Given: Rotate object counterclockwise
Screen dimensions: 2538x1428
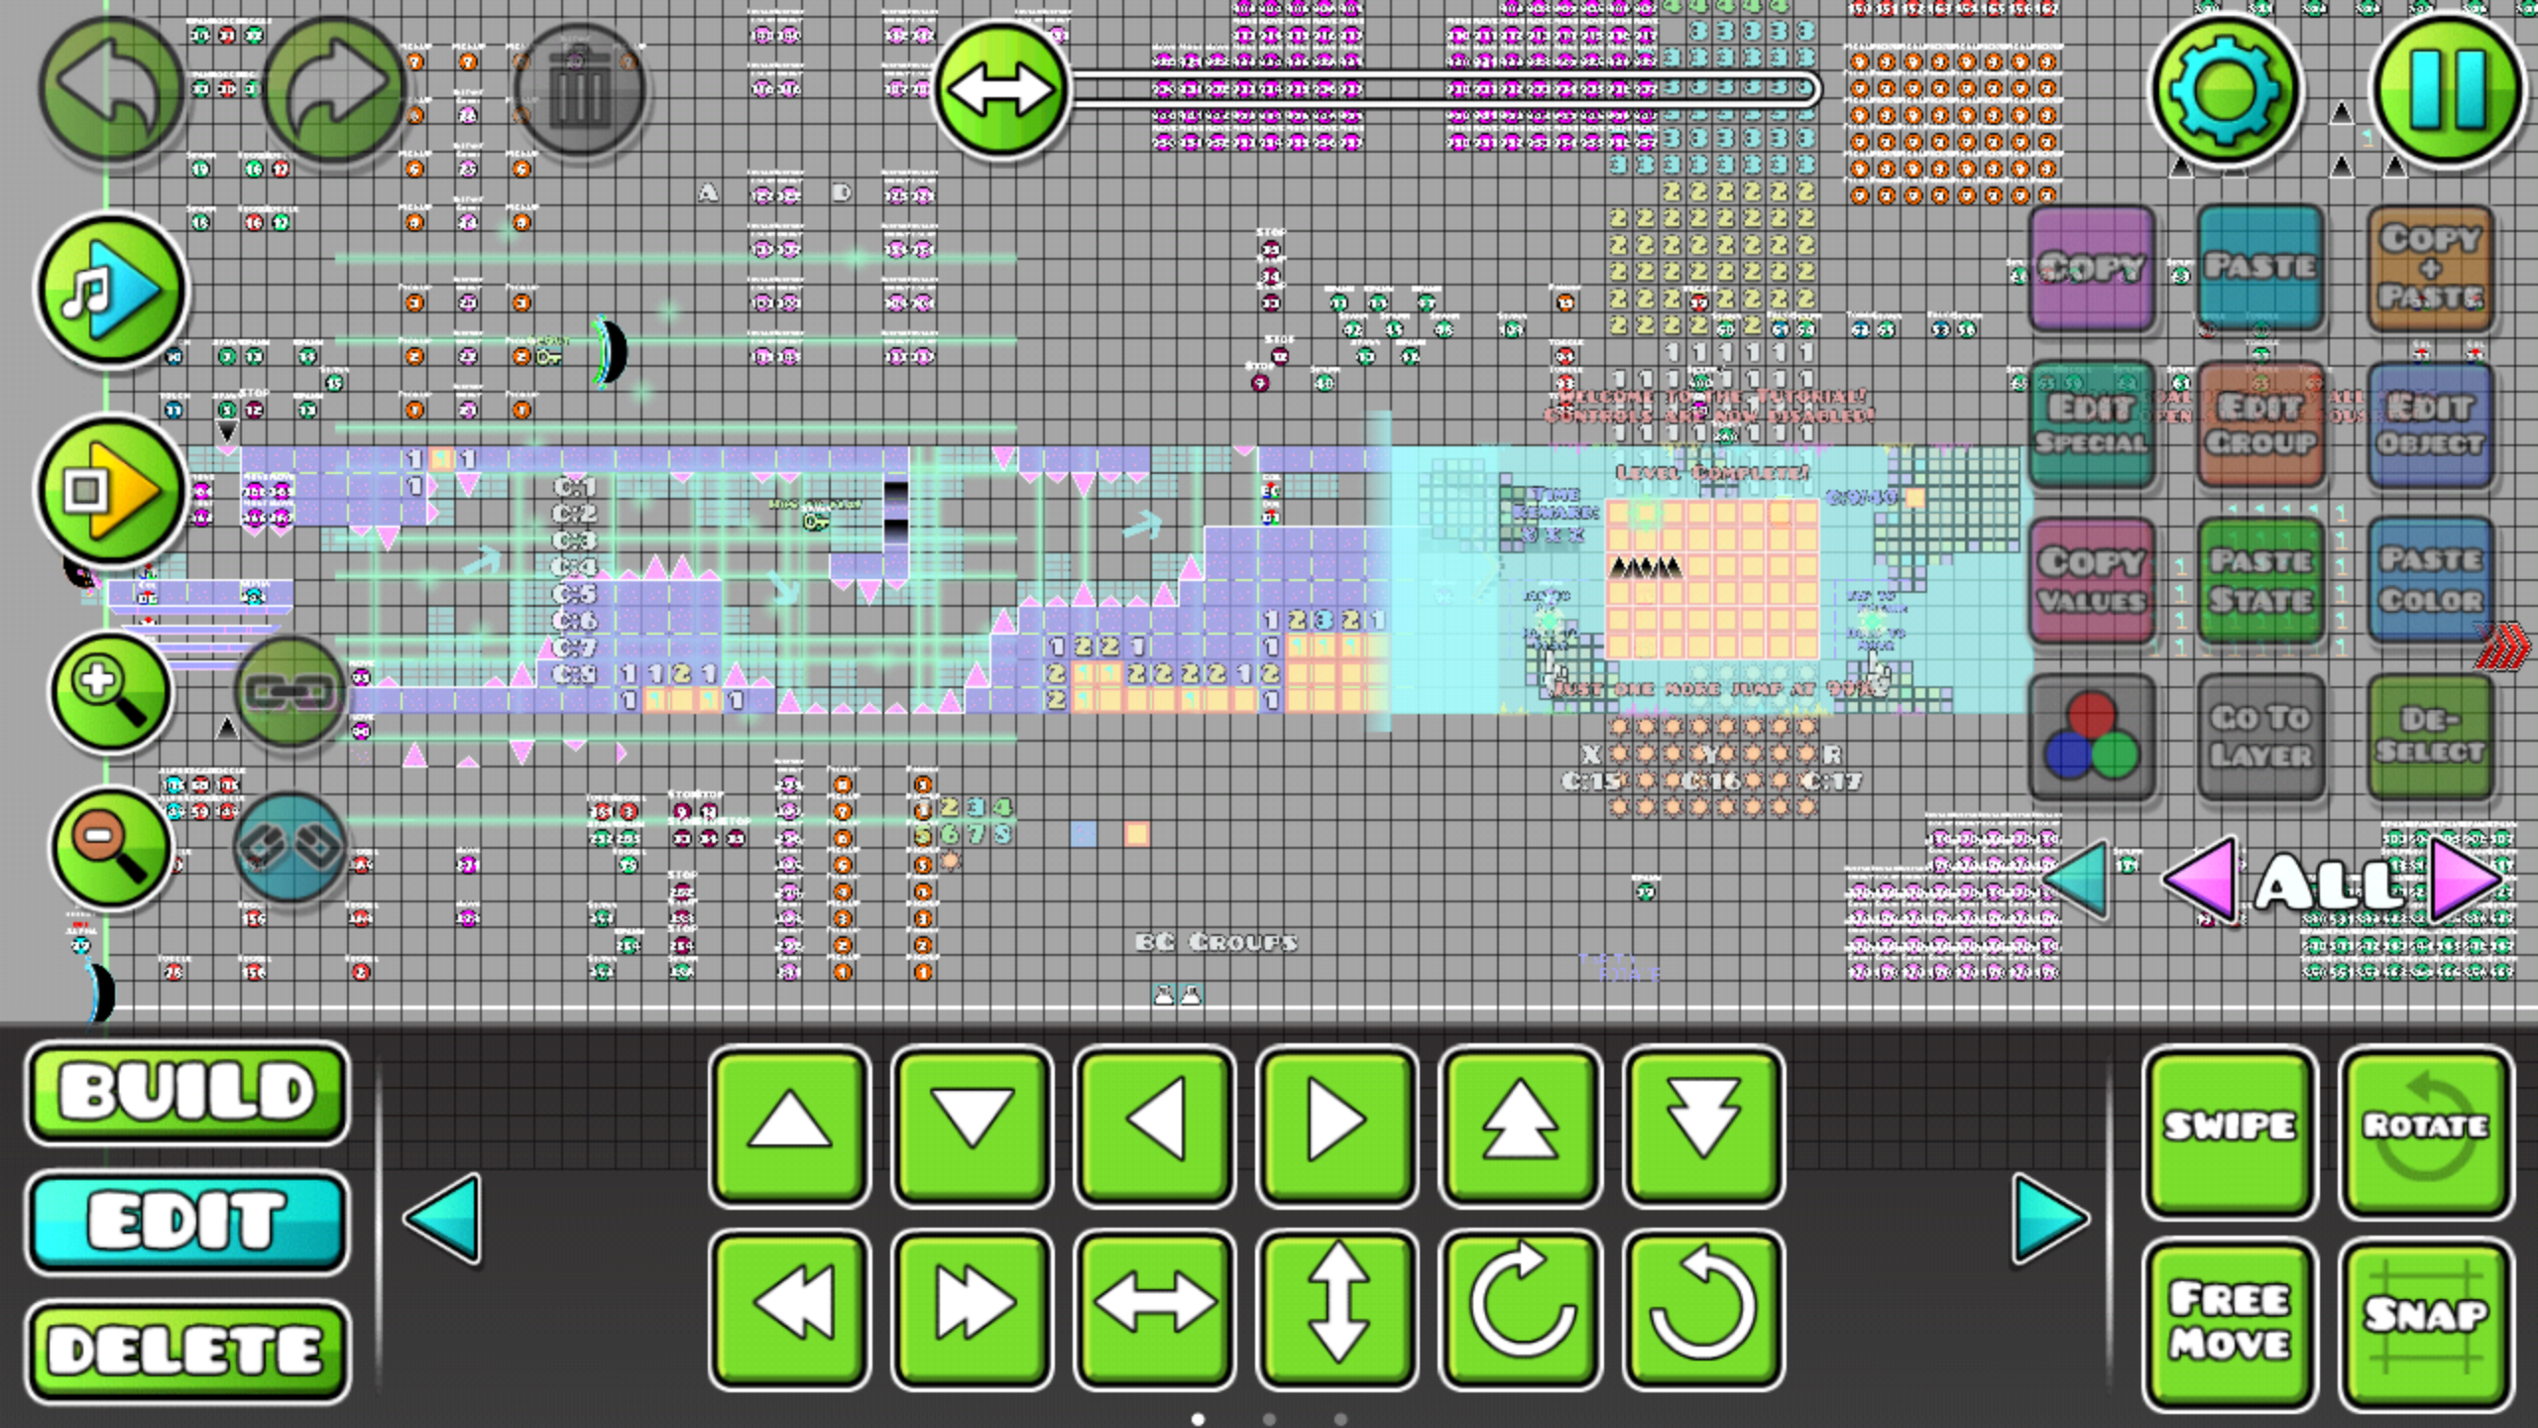Looking at the screenshot, I should coord(1702,1308).
